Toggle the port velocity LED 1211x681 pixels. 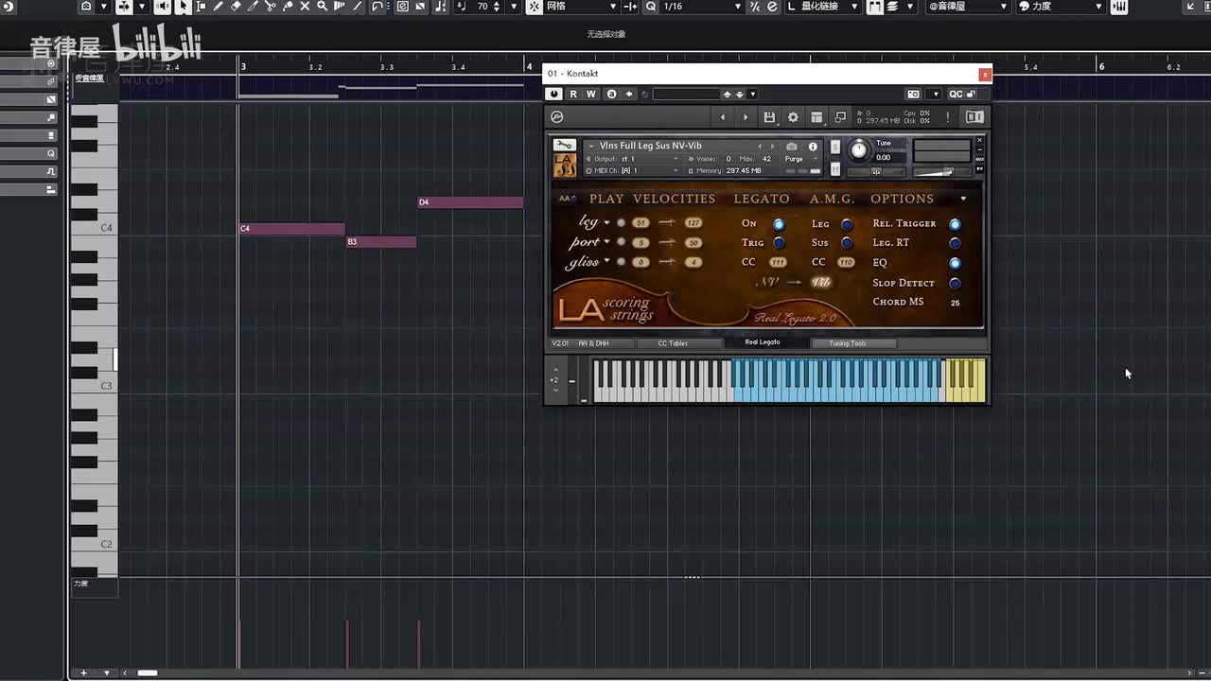(x=621, y=243)
